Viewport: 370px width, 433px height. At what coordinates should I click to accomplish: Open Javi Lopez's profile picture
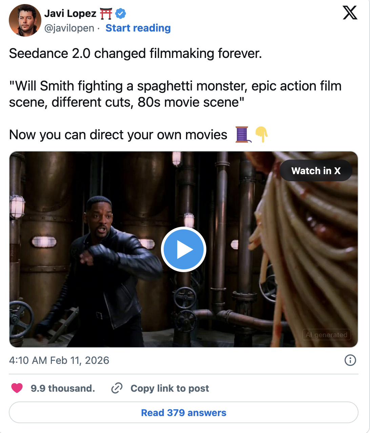click(x=25, y=20)
